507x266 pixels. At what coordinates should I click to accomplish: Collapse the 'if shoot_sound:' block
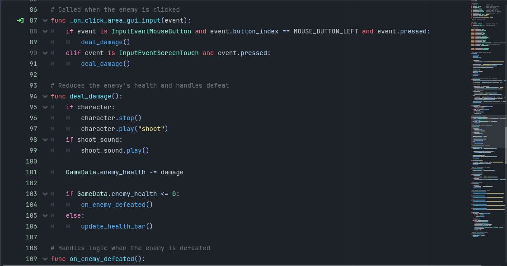(45, 140)
